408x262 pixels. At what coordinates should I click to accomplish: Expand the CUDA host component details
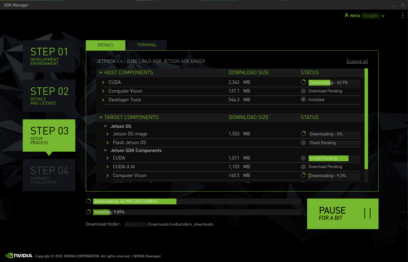tap(103, 82)
